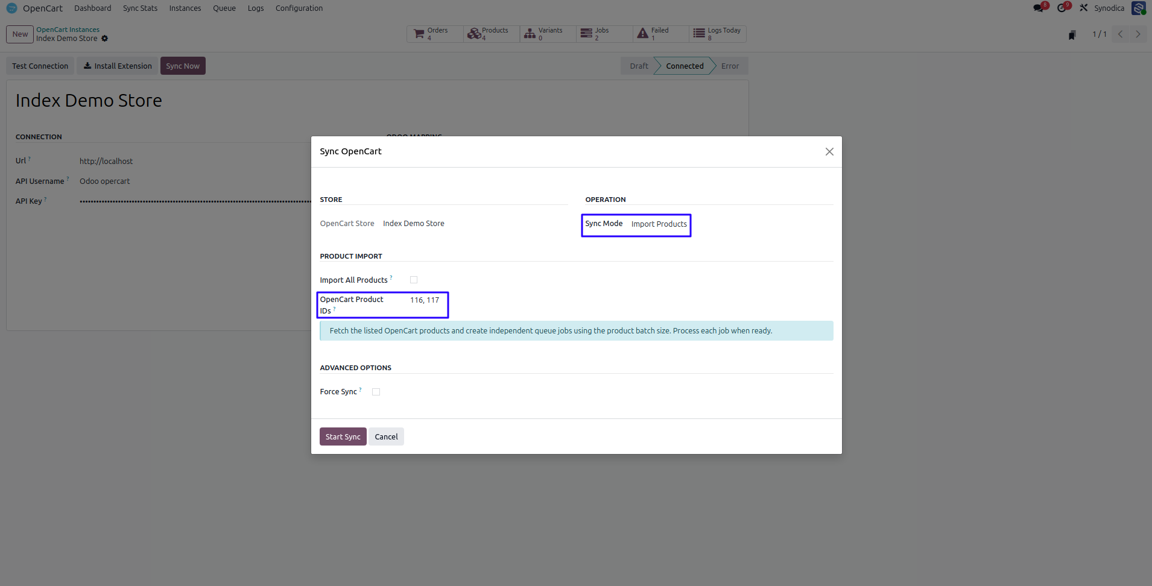Select the Error status stage
1152x586 pixels.
pos(730,66)
